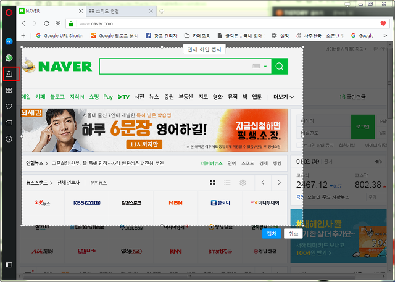Click the 취소 cancel button

(293, 234)
